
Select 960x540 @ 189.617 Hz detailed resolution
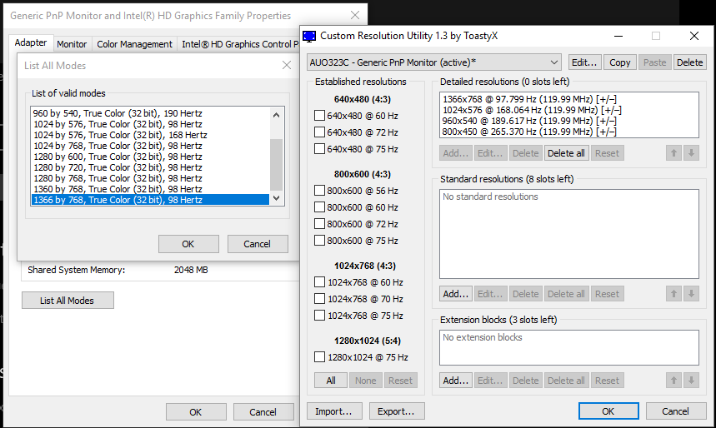[x=529, y=121]
